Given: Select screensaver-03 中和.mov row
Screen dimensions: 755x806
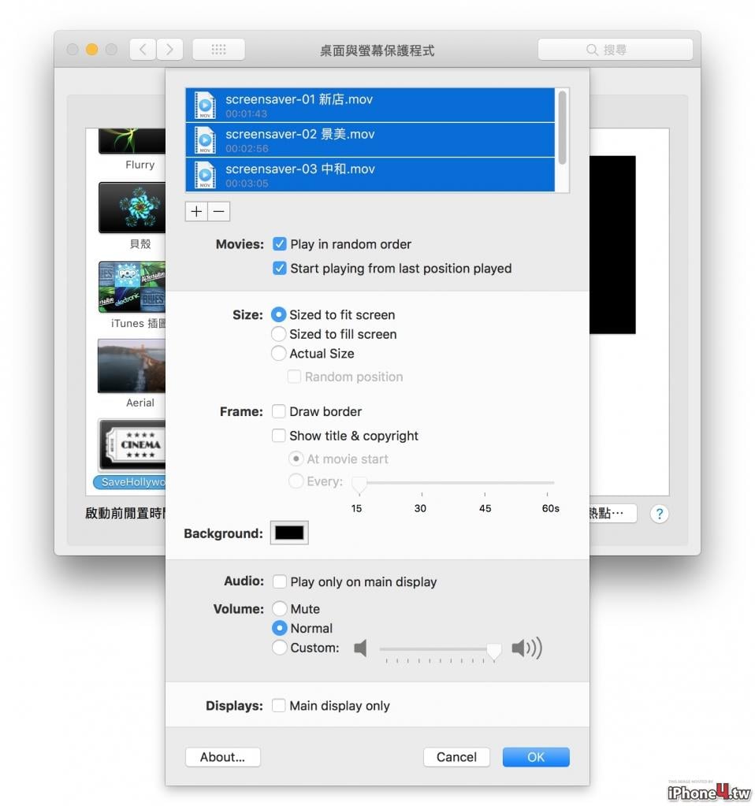Looking at the screenshot, I should (x=370, y=175).
